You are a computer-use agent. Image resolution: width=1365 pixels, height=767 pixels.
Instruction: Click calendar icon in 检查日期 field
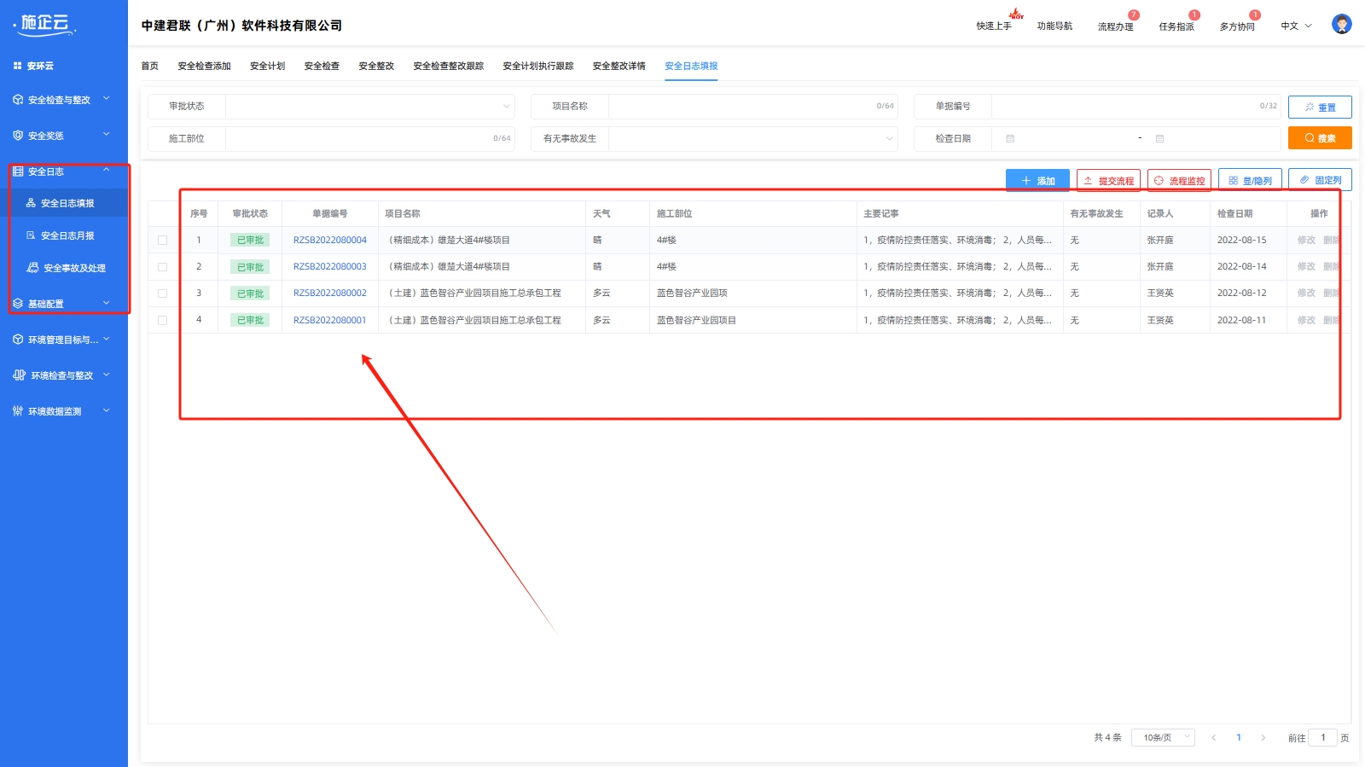point(1010,138)
